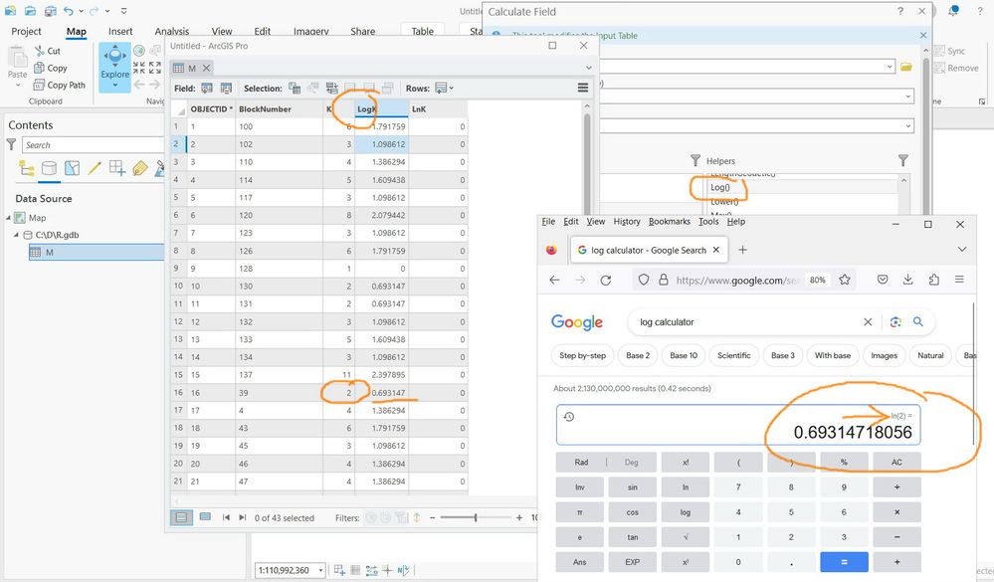This screenshot has height=582, width=994.
Task: Open the Bookmarks menu in Firefox
Action: point(669,221)
